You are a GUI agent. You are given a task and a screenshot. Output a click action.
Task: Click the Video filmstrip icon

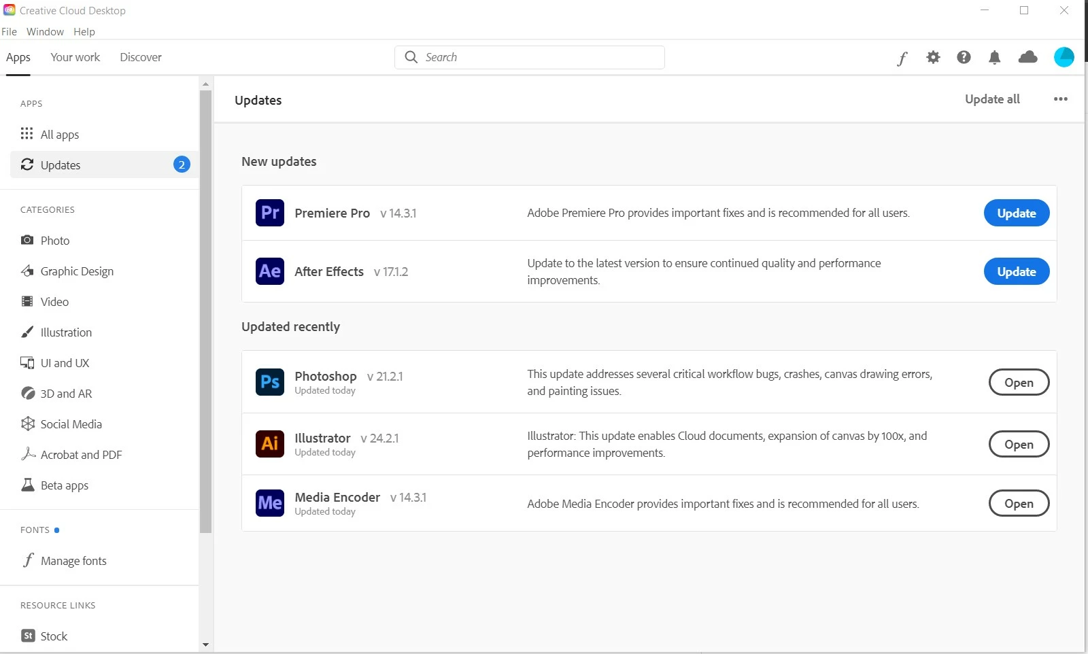[27, 301]
